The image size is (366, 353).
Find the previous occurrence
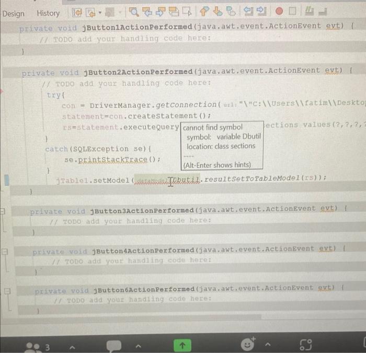147,12
